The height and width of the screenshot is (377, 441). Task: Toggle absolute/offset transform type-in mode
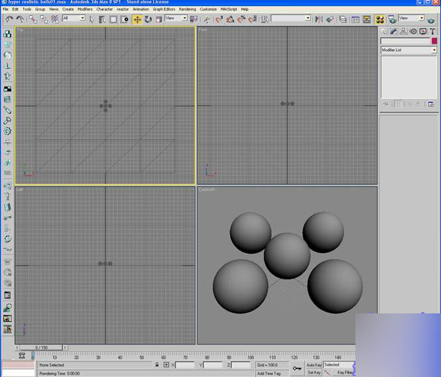pyautogui.click(x=166, y=365)
